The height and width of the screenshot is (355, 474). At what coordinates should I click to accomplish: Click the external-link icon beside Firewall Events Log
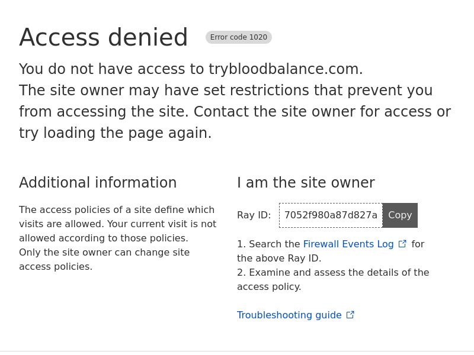point(402,244)
